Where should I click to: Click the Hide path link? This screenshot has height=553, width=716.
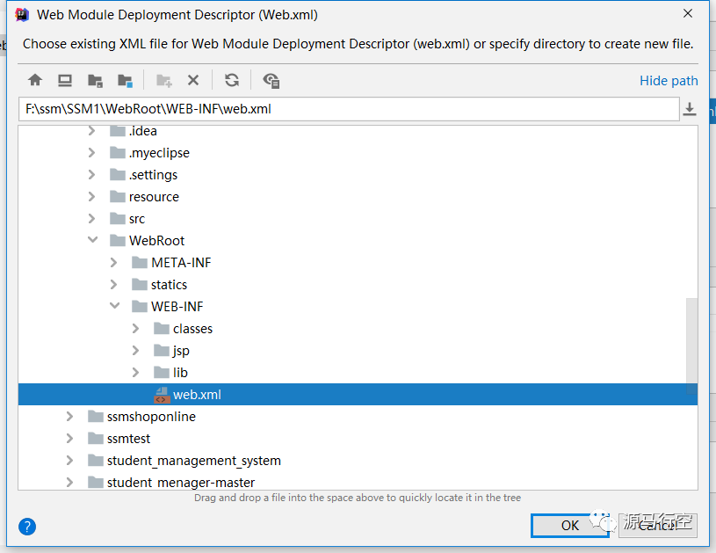point(669,81)
